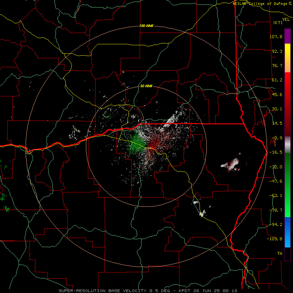Click the 107.8 velocity scale value

pos(276,36)
